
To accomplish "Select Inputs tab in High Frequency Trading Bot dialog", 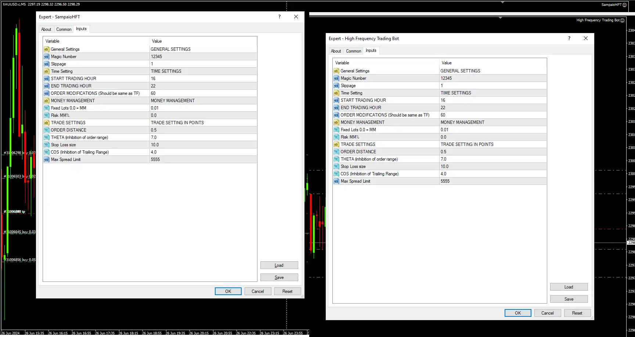I will click(x=371, y=50).
